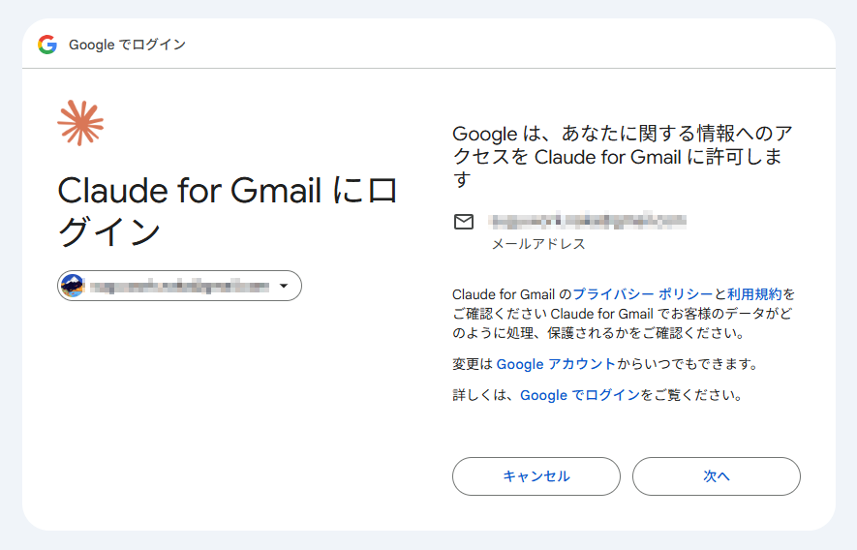The height and width of the screenshot is (550, 857).
Task: Open the Google でログイン help link
Action: point(580,395)
